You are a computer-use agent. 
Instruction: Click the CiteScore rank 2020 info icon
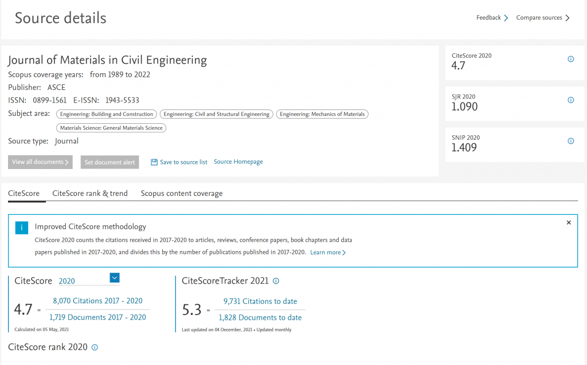click(95, 347)
